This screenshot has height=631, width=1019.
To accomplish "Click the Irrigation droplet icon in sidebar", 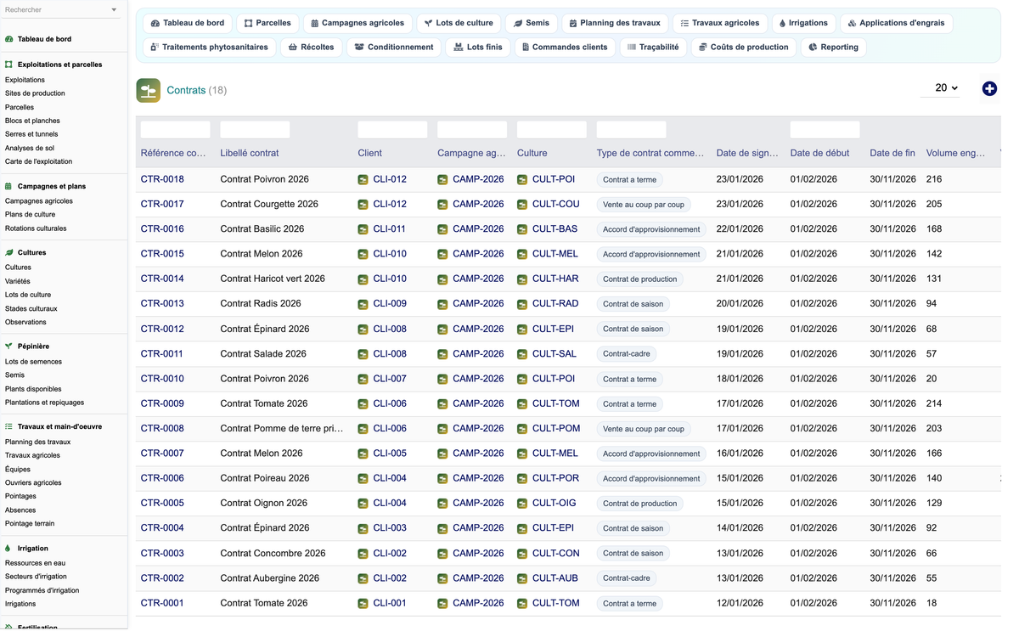I will 9,549.
